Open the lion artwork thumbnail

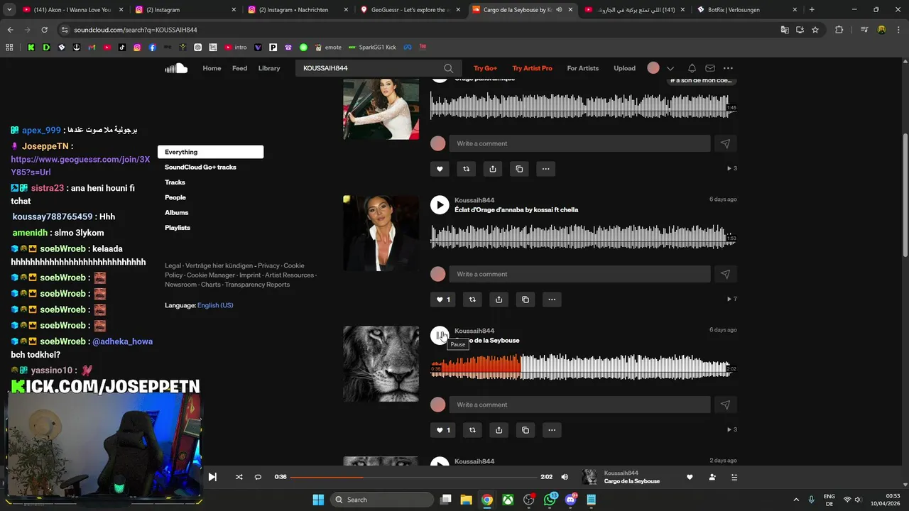tap(381, 363)
